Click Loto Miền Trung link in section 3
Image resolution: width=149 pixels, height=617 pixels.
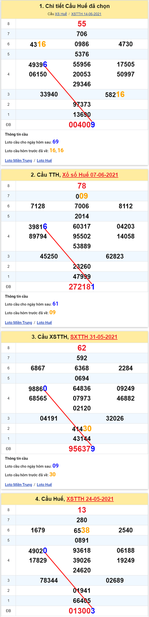19,485
